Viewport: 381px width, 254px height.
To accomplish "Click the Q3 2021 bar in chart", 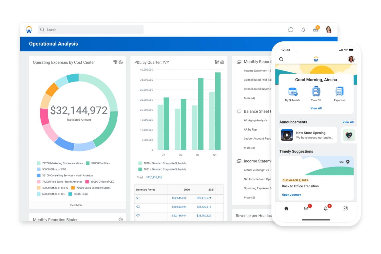I will (x=201, y=114).
